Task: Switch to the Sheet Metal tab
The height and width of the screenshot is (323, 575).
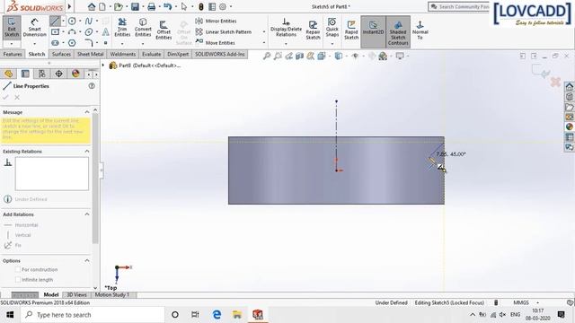Action: coord(90,54)
